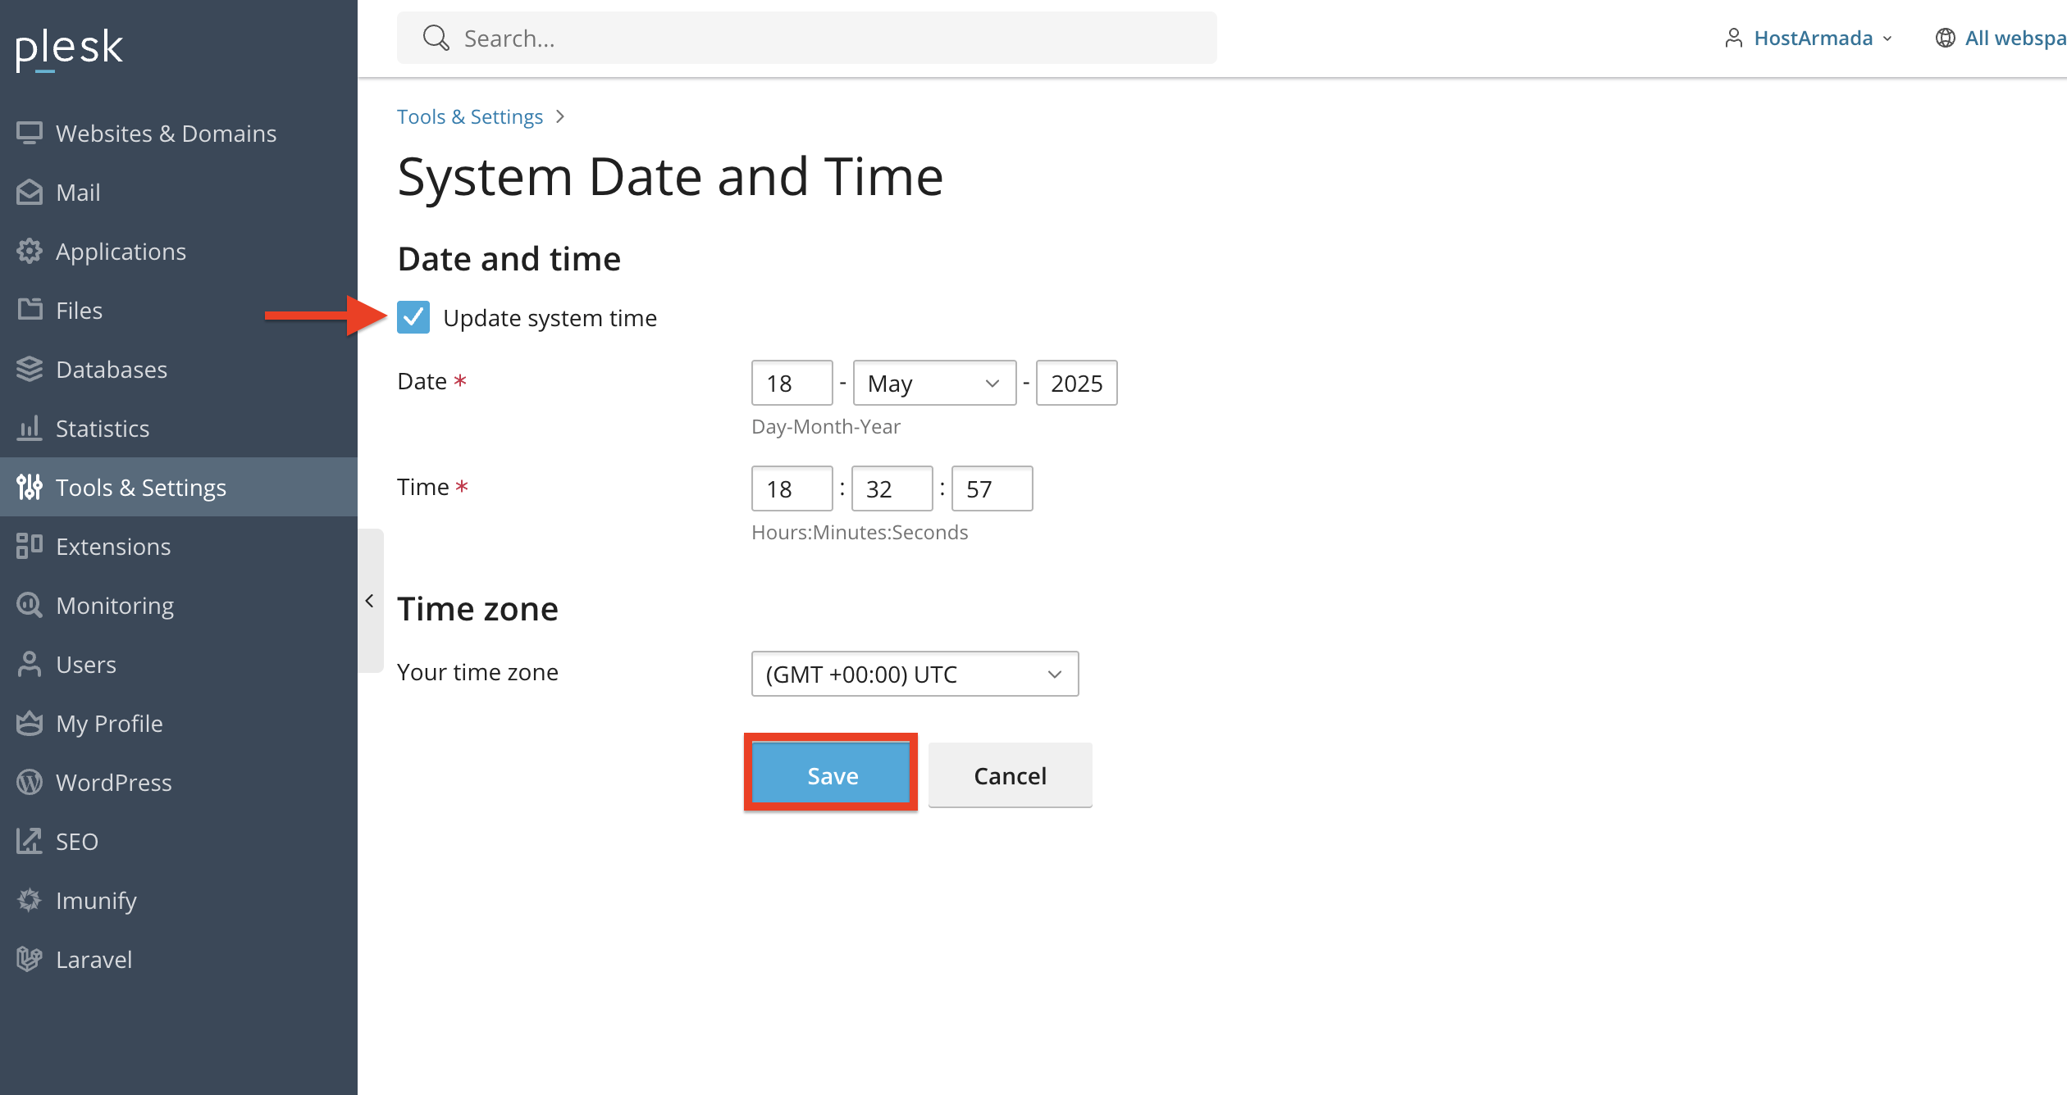Viewport: 2067px width, 1095px height.
Task: Click the seconds field showing 57
Action: 992,488
